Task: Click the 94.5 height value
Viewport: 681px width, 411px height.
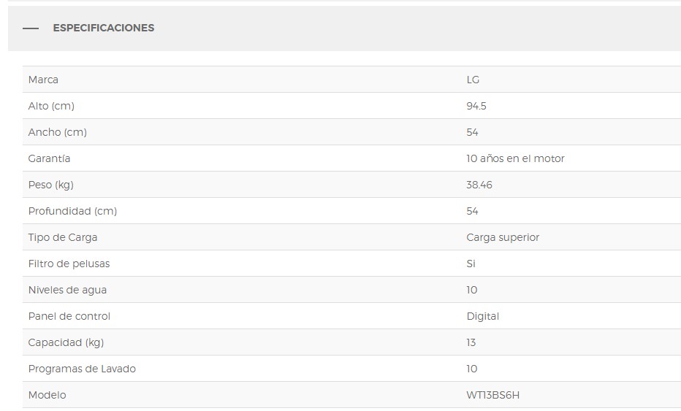Action: pos(476,106)
